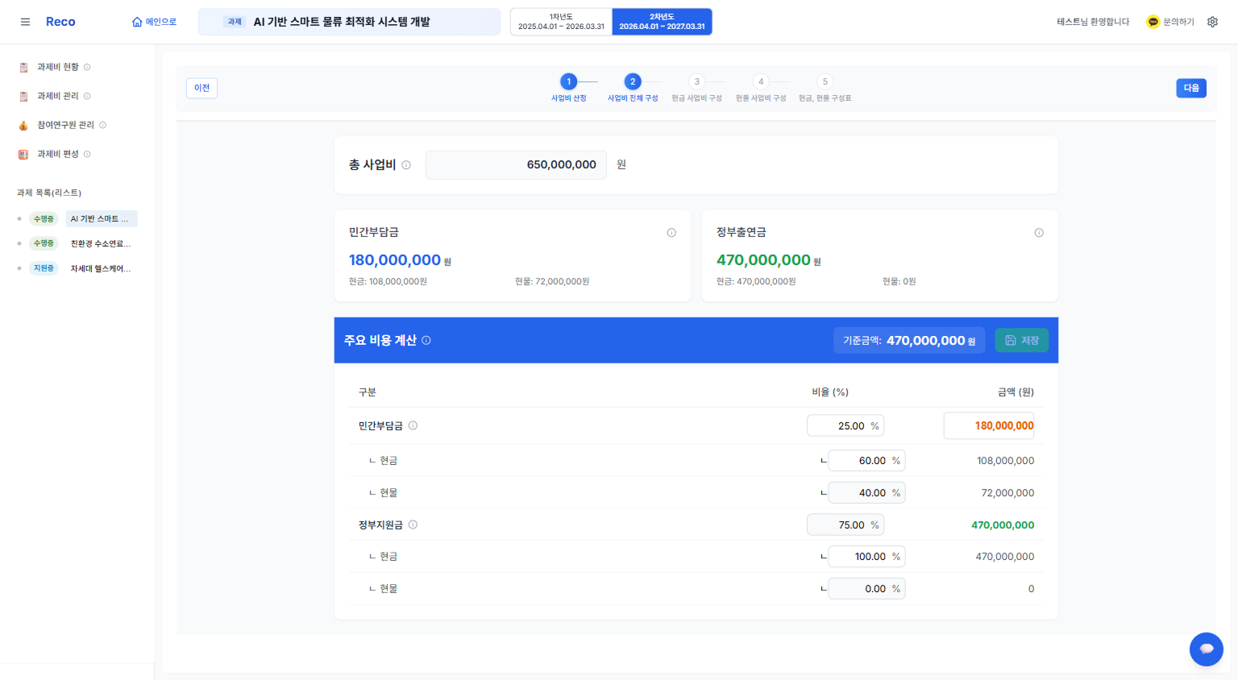This screenshot has width=1238, height=680.
Task: Go to step 1 사업비 산정
Action: [x=569, y=87]
